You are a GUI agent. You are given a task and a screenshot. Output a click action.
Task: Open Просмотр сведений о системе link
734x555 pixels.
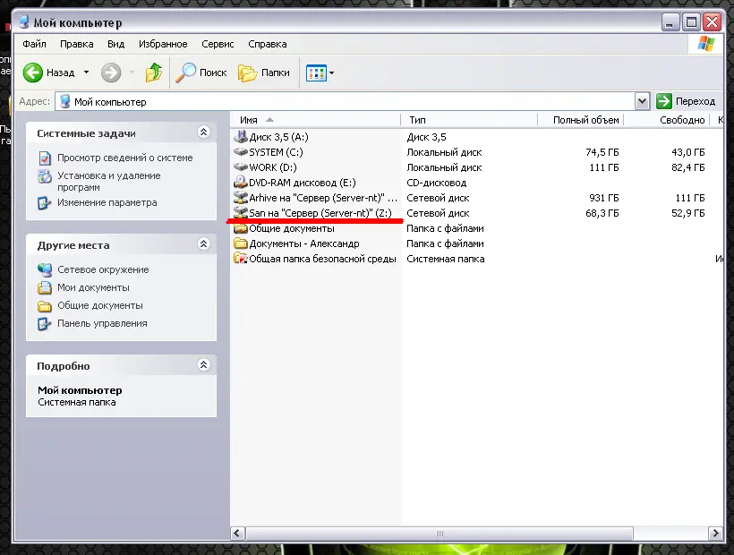[x=125, y=158]
